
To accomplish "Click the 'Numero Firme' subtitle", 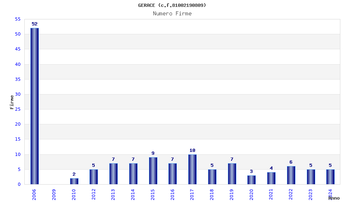I will coord(172,14).
